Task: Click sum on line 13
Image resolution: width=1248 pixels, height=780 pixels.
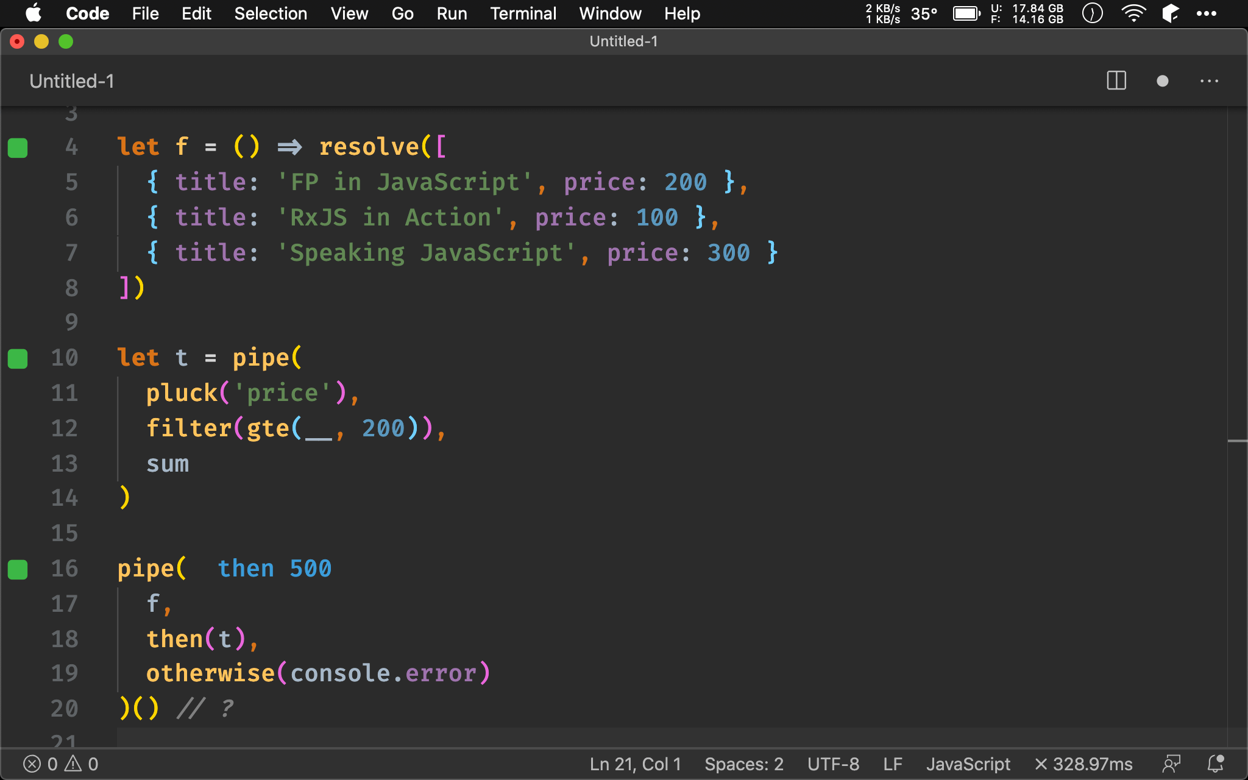Action: pos(168,464)
